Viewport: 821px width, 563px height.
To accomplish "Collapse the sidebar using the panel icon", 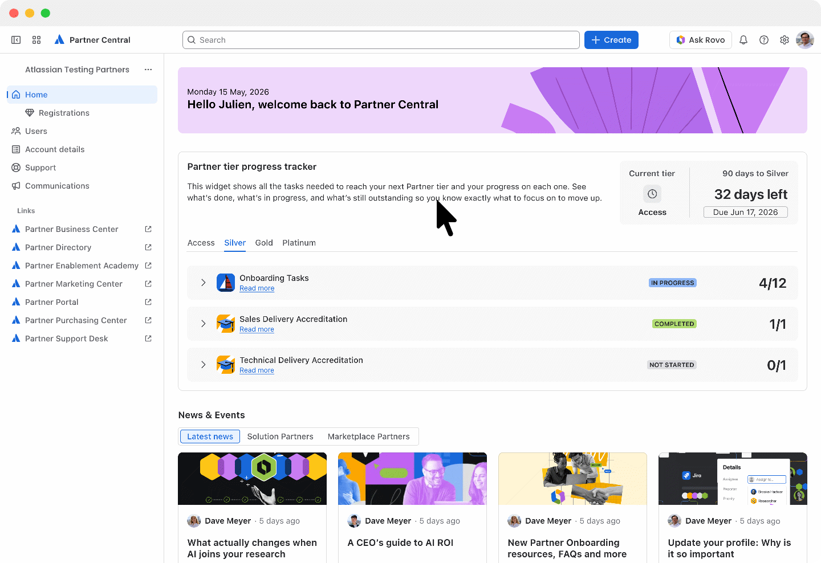I will pyautogui.click(x=16, y=40).
